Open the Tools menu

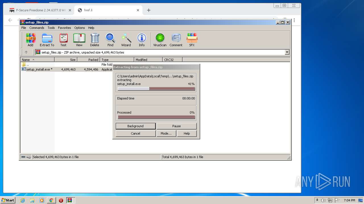click(x=51, y=28)
